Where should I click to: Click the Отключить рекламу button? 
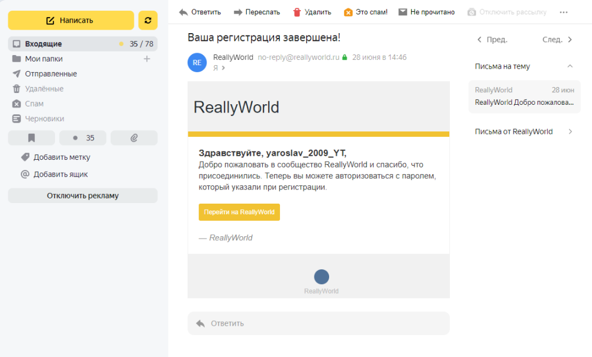click(83, 195)
